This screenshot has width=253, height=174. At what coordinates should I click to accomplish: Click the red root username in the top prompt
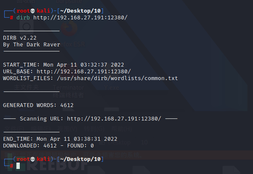[23, 10]
